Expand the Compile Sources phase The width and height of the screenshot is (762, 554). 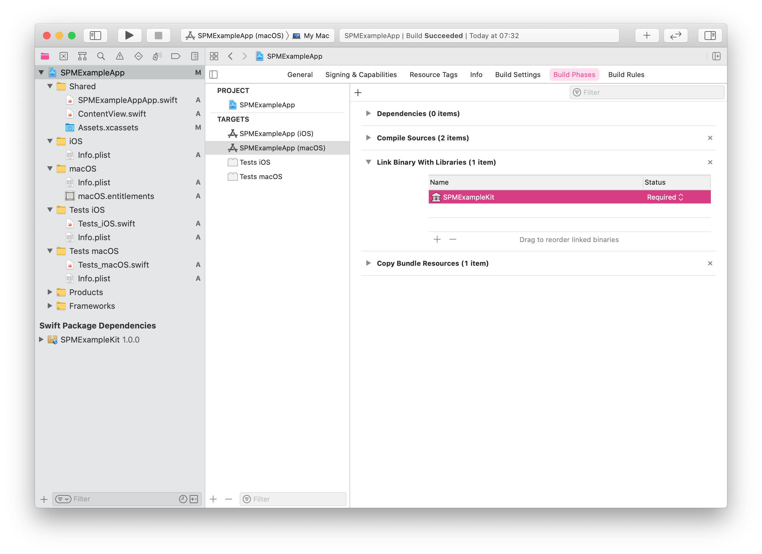[369, 138]
